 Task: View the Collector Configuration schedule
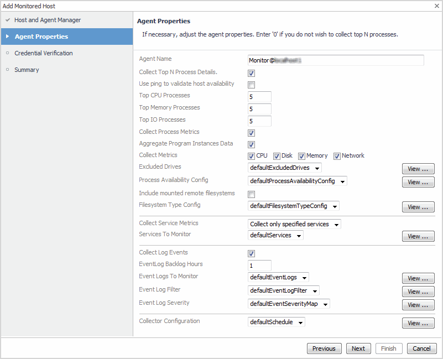418,324
